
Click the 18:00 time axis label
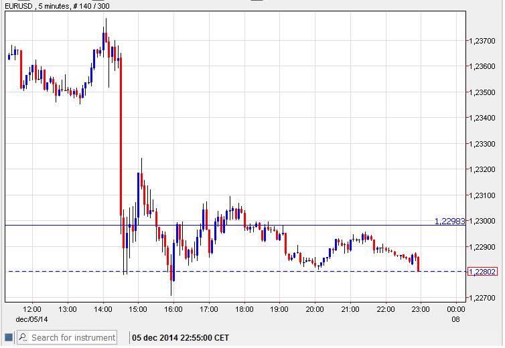(244, 309)
